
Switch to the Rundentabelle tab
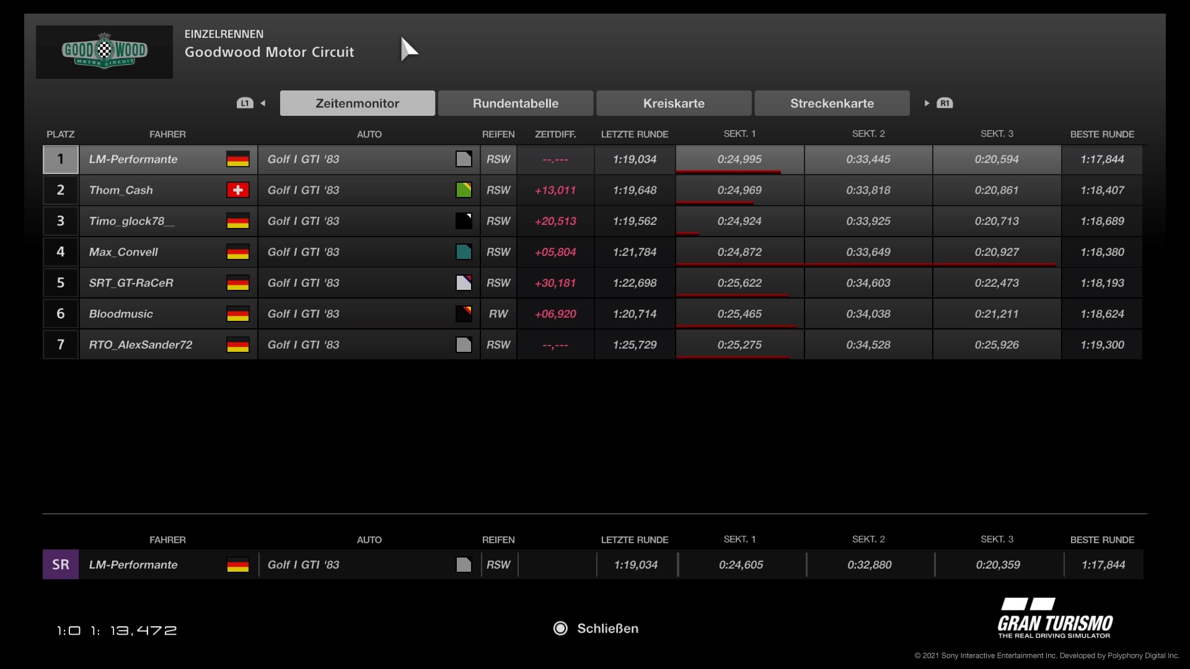pyautogui.click(x=515, y=103)
